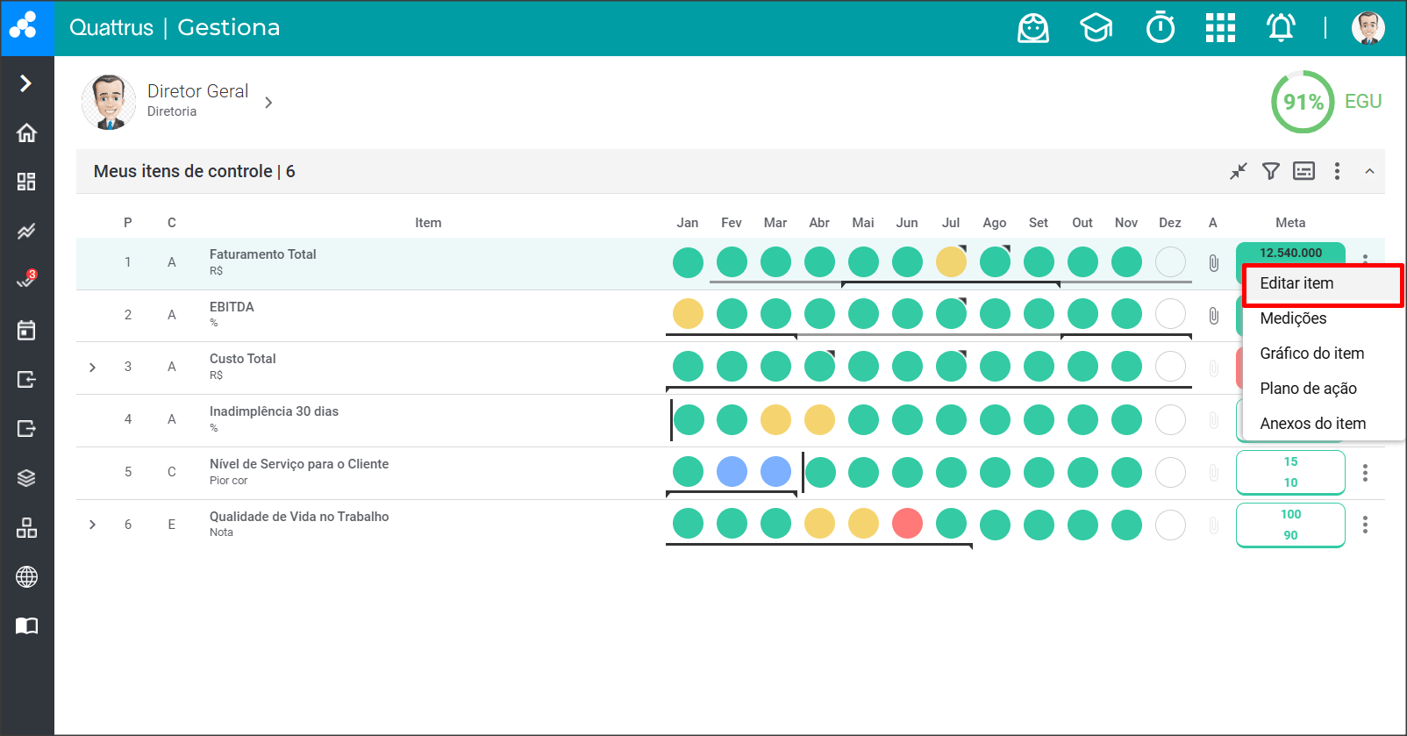Click the timer stopwatch icon in header

tap(1160, 28)
